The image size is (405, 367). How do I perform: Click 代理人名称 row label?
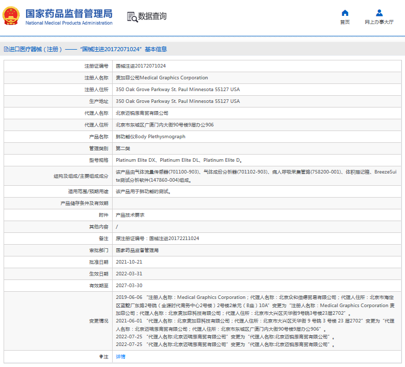coord(96,113)
